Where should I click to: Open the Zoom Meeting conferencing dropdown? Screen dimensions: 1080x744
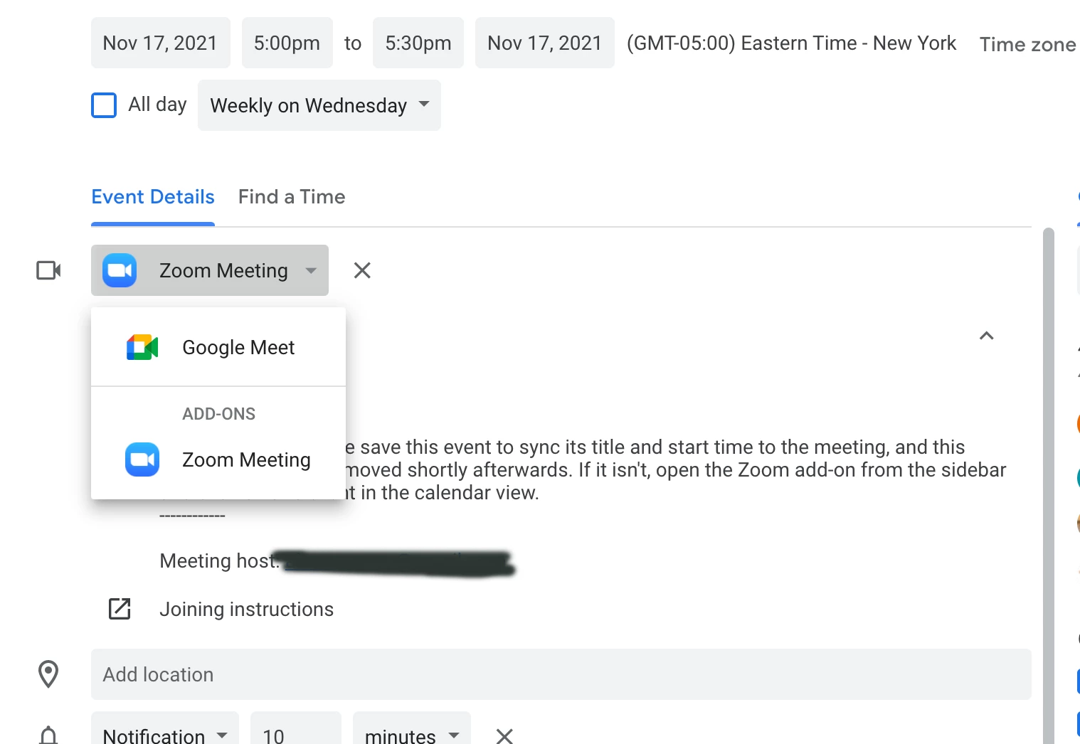click(210, 270)
